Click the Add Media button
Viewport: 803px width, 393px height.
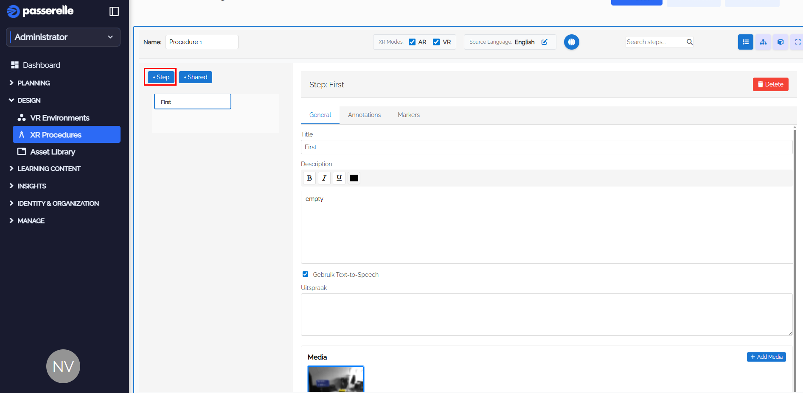[x=766, y=357]
